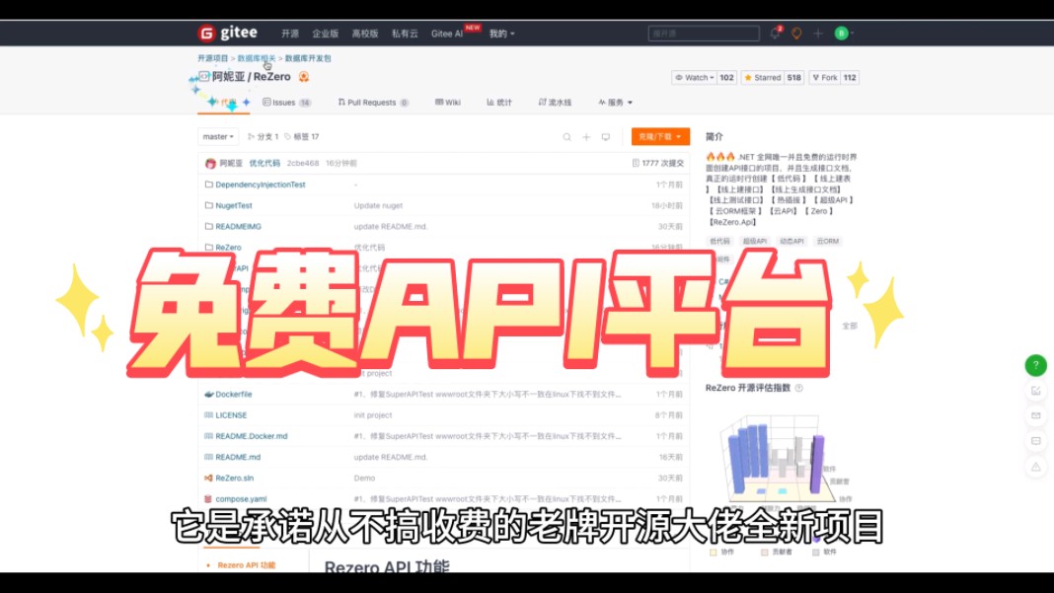Image resolution: width=1054 pixels, height=593 pixels.
Task: Follow the 数据库开发包 breadcrumb link
Action: pyautogui.click(x=308, y=58)
